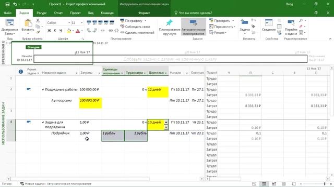This screenshot has height=187, width=334.
Task: Open the Mode (Режим) dropdown
Action: [x=218, y=32]
